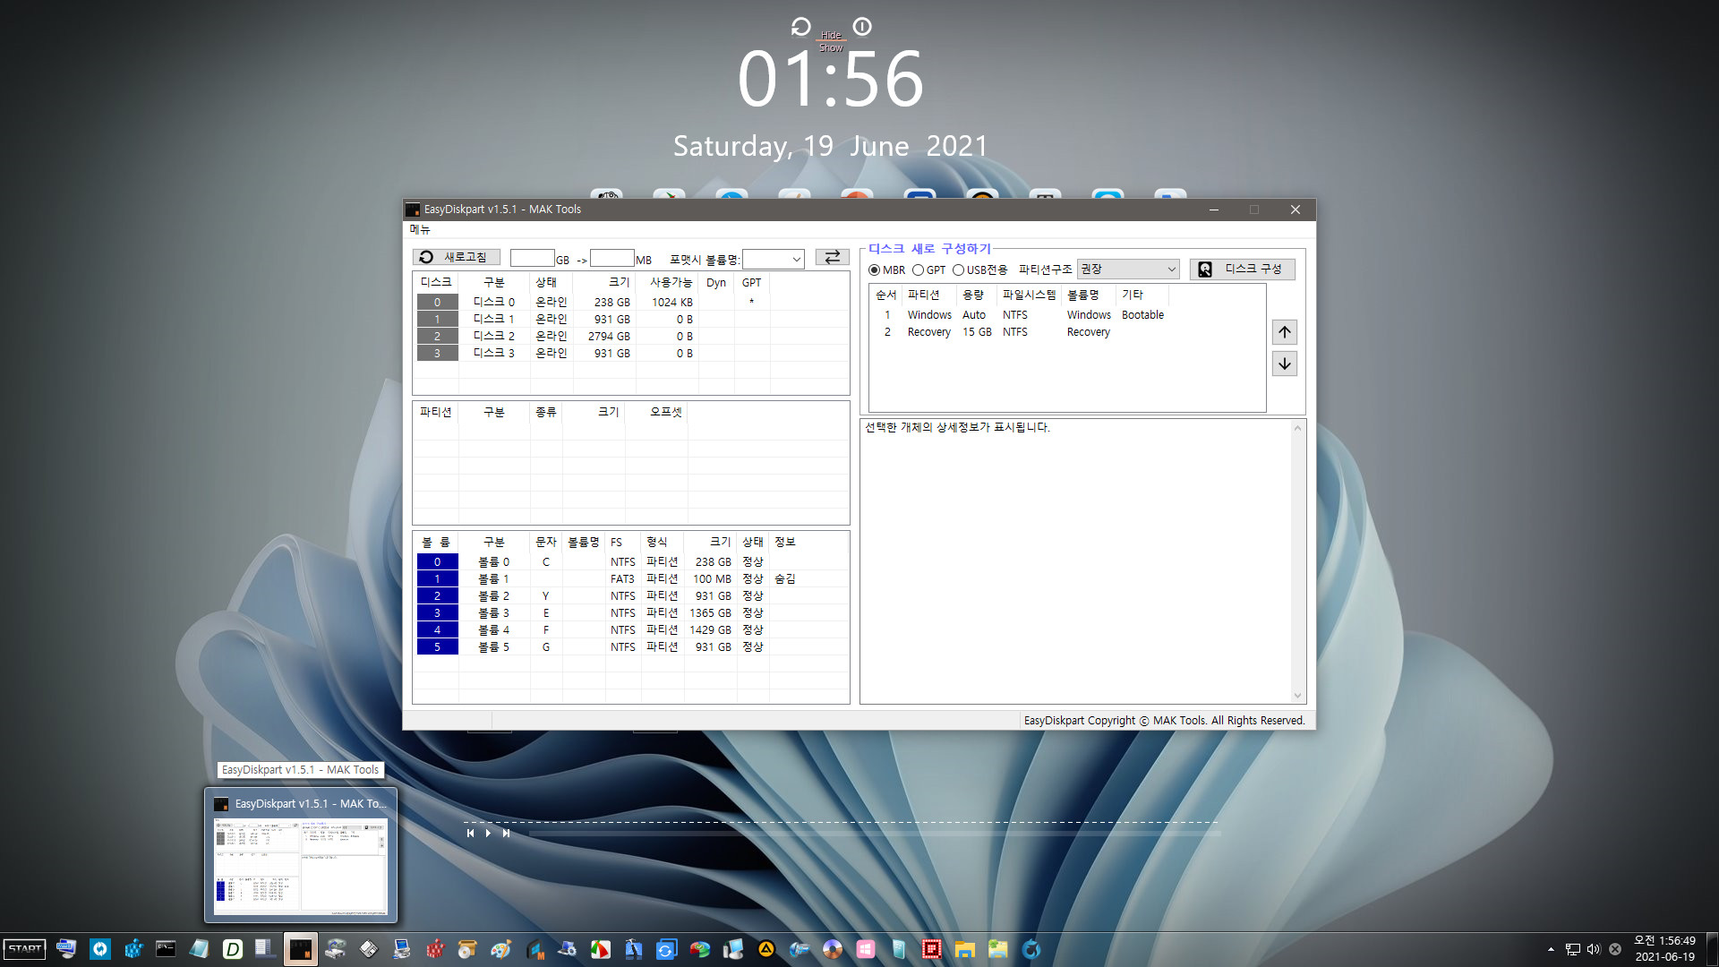The image size is (1719, 967).
Task: Select 볼륨 0 row with letter C
Action: [x=630, y=561]
